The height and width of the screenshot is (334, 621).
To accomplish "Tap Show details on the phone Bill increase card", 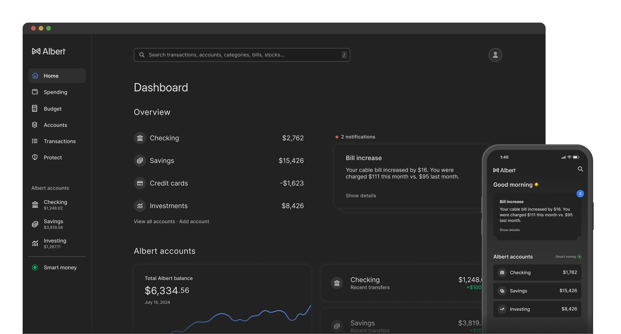I will pos(509,230).
